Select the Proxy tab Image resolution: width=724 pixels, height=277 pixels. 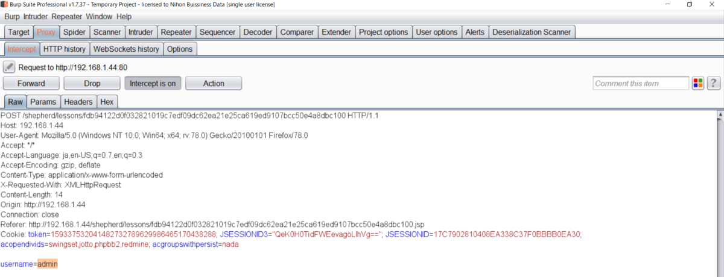click(x=46, y=32)
